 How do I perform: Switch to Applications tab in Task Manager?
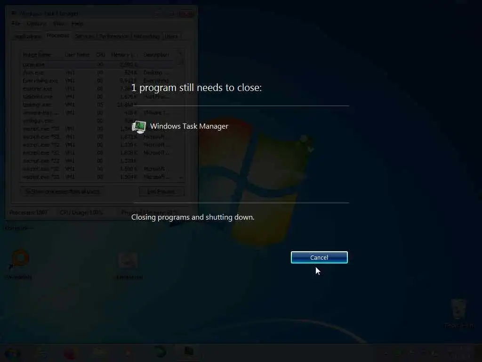(x=28, y=36)
